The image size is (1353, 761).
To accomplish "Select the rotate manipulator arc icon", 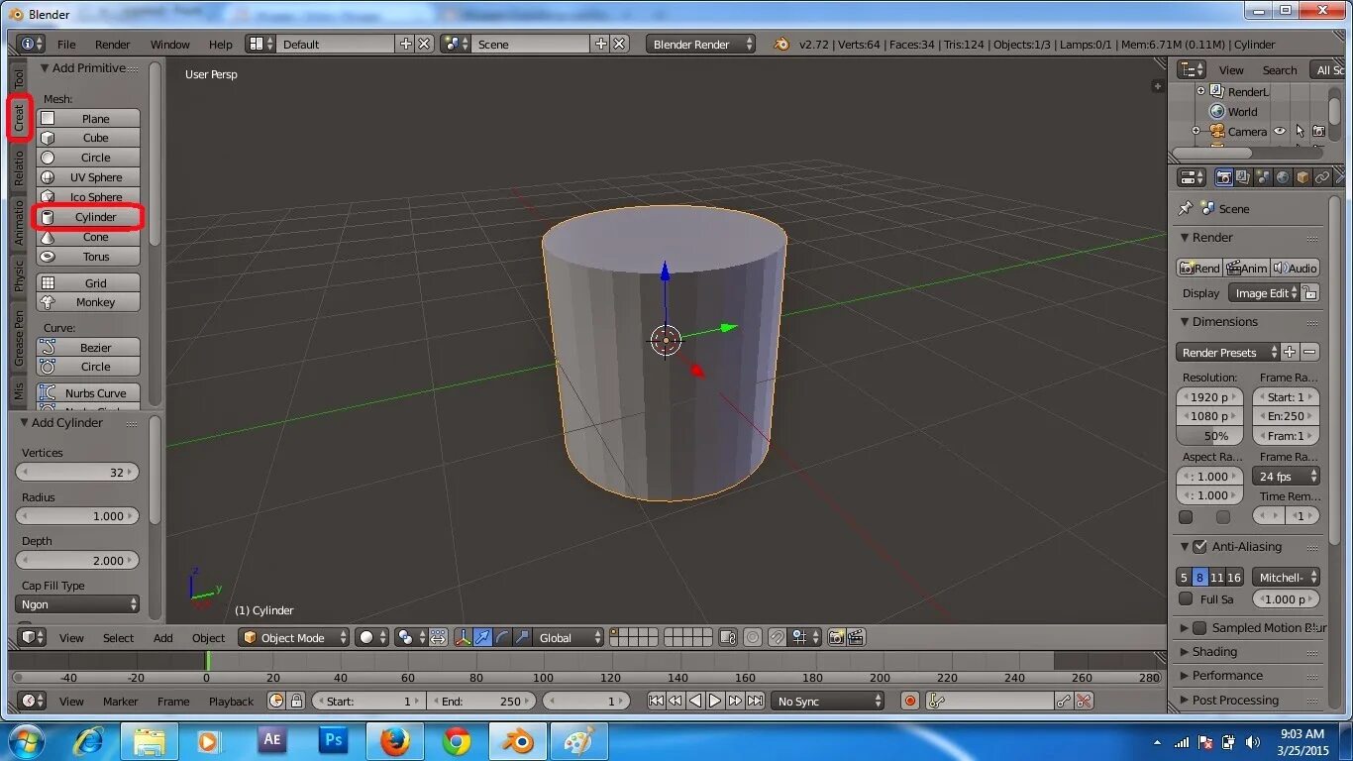I will (502, 637).
